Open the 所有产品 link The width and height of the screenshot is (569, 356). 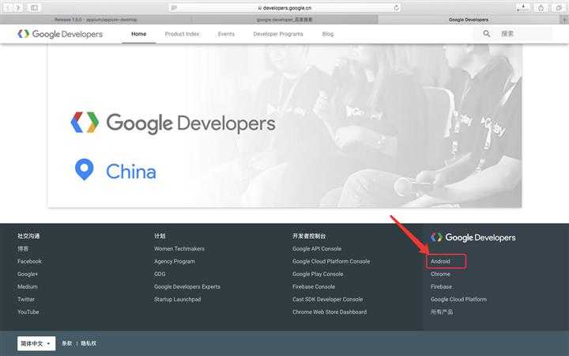(442, 312)
